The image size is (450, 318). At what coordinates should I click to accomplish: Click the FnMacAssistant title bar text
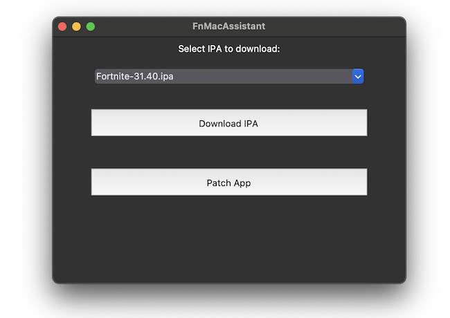(228, 26)
